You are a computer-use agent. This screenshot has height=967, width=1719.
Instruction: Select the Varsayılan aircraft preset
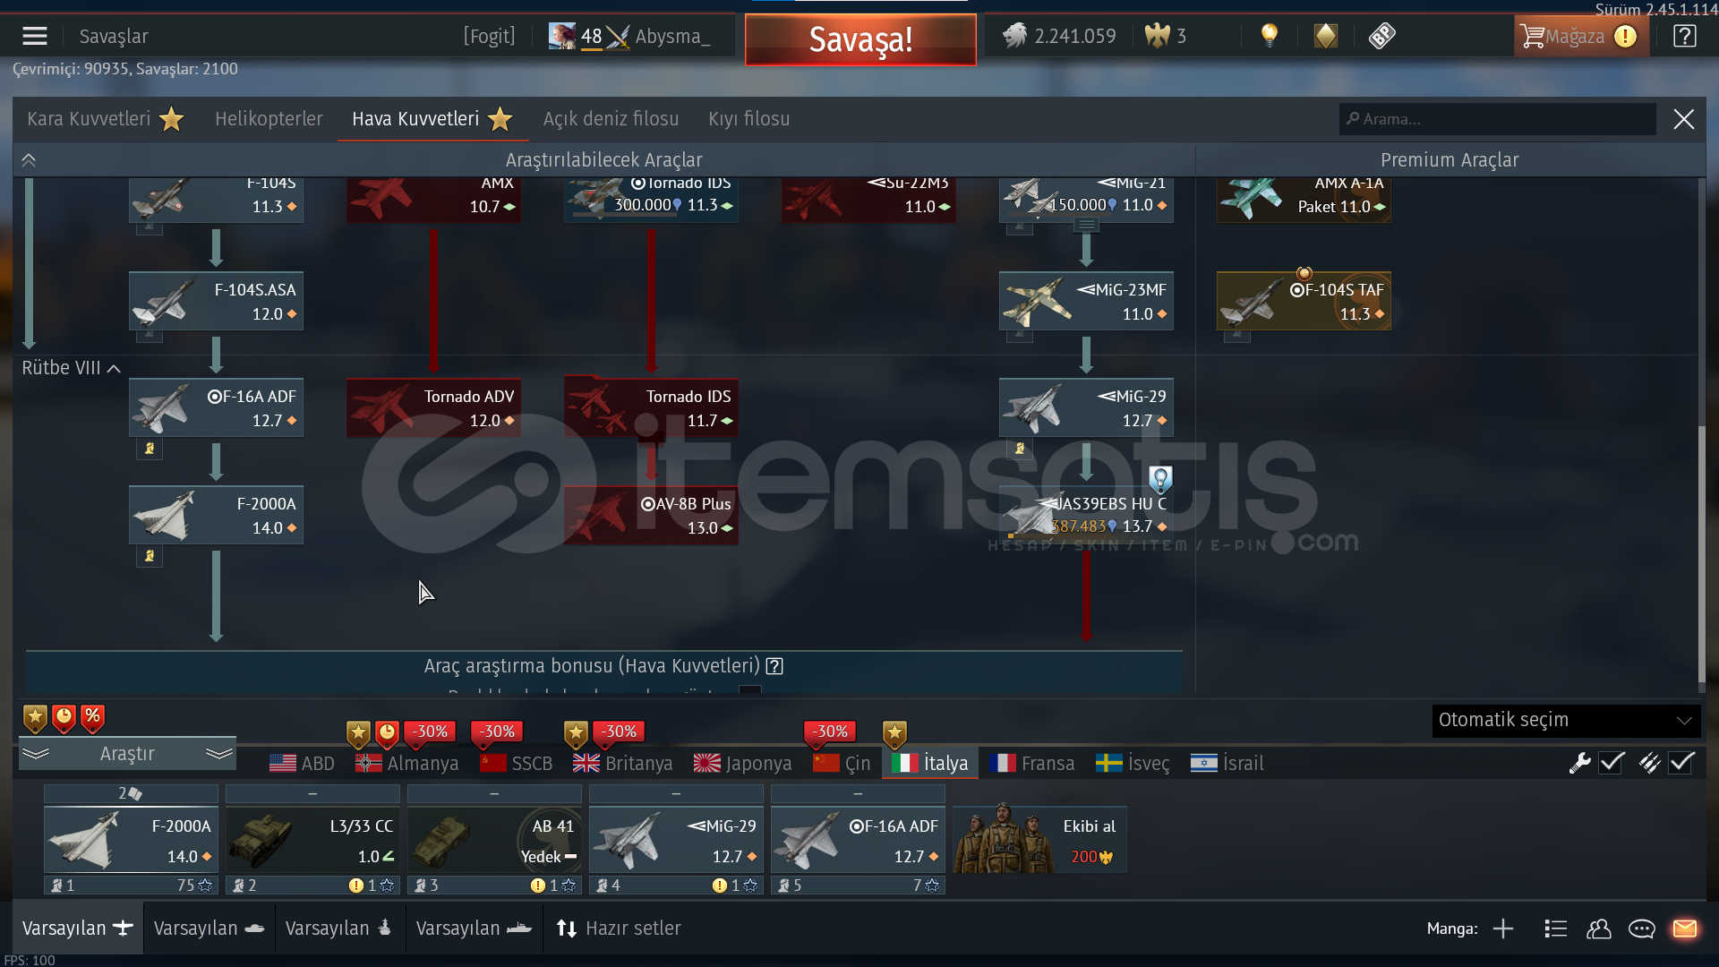click(x=77, y=928)
